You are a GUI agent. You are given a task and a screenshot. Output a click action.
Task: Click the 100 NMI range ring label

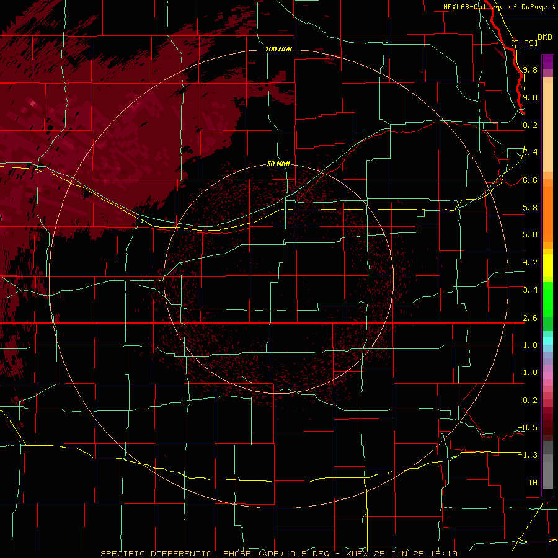pos(278,49)
